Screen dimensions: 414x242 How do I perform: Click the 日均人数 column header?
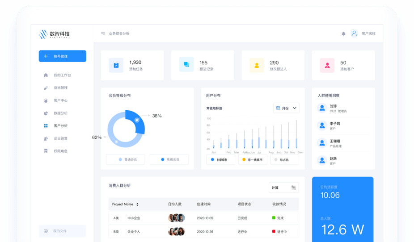[175, 204]
